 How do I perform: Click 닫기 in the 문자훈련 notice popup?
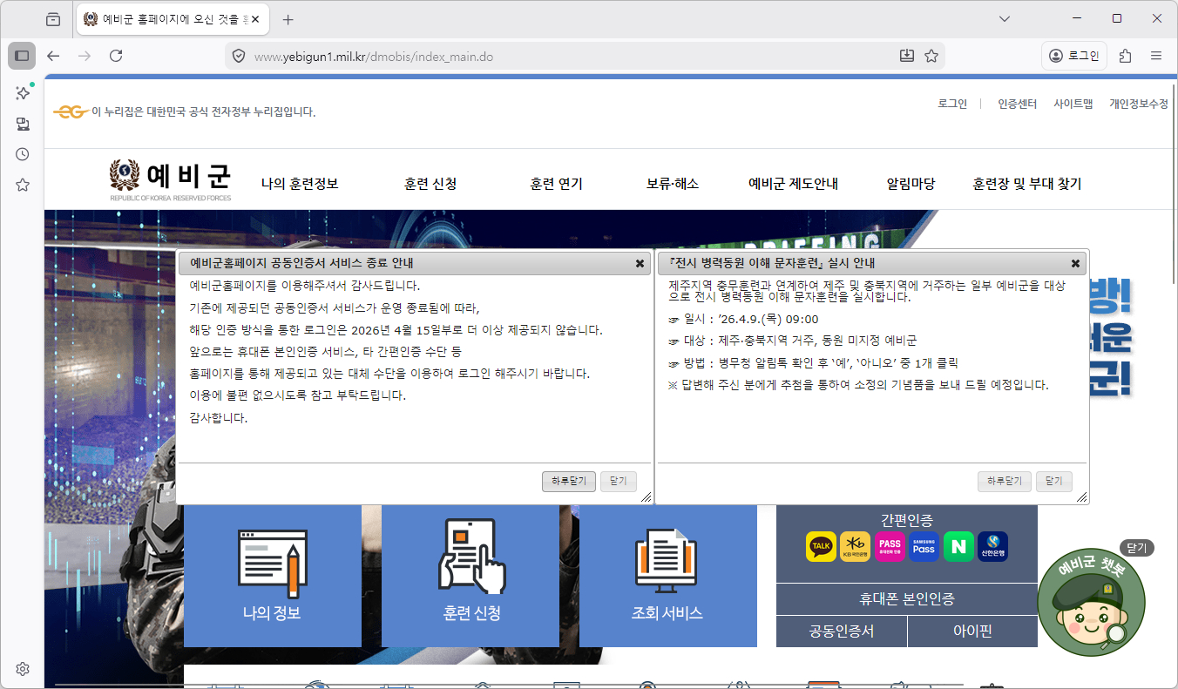point(1054,482)
